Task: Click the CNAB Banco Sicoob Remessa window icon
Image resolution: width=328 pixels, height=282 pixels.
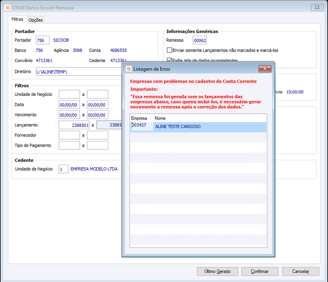Action: [8, 8]
